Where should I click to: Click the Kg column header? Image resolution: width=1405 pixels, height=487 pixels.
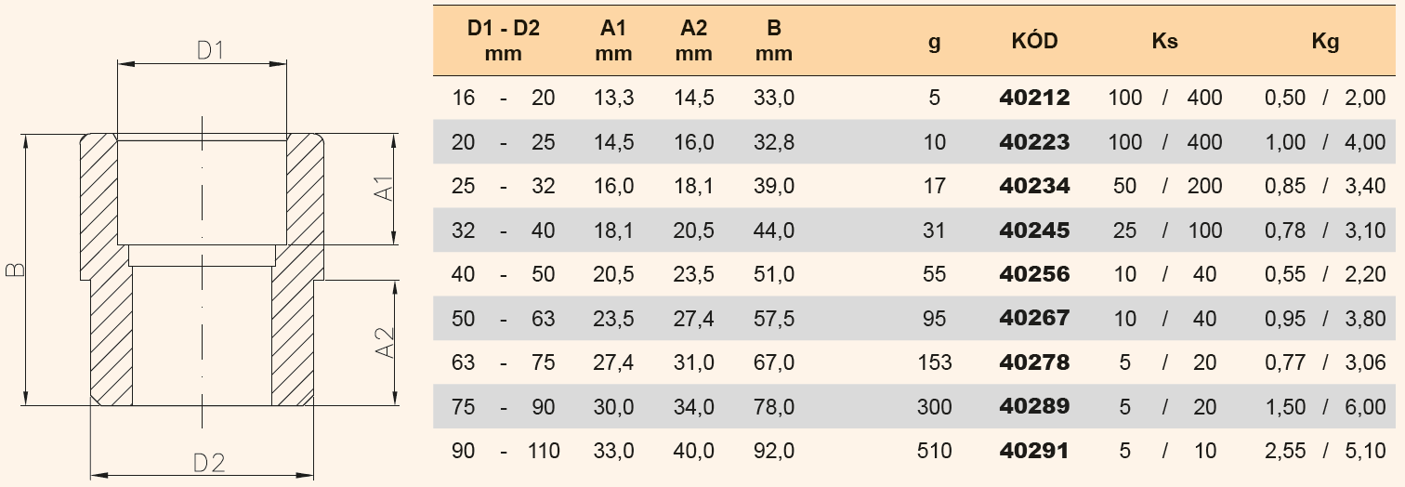pos(1325,42)
